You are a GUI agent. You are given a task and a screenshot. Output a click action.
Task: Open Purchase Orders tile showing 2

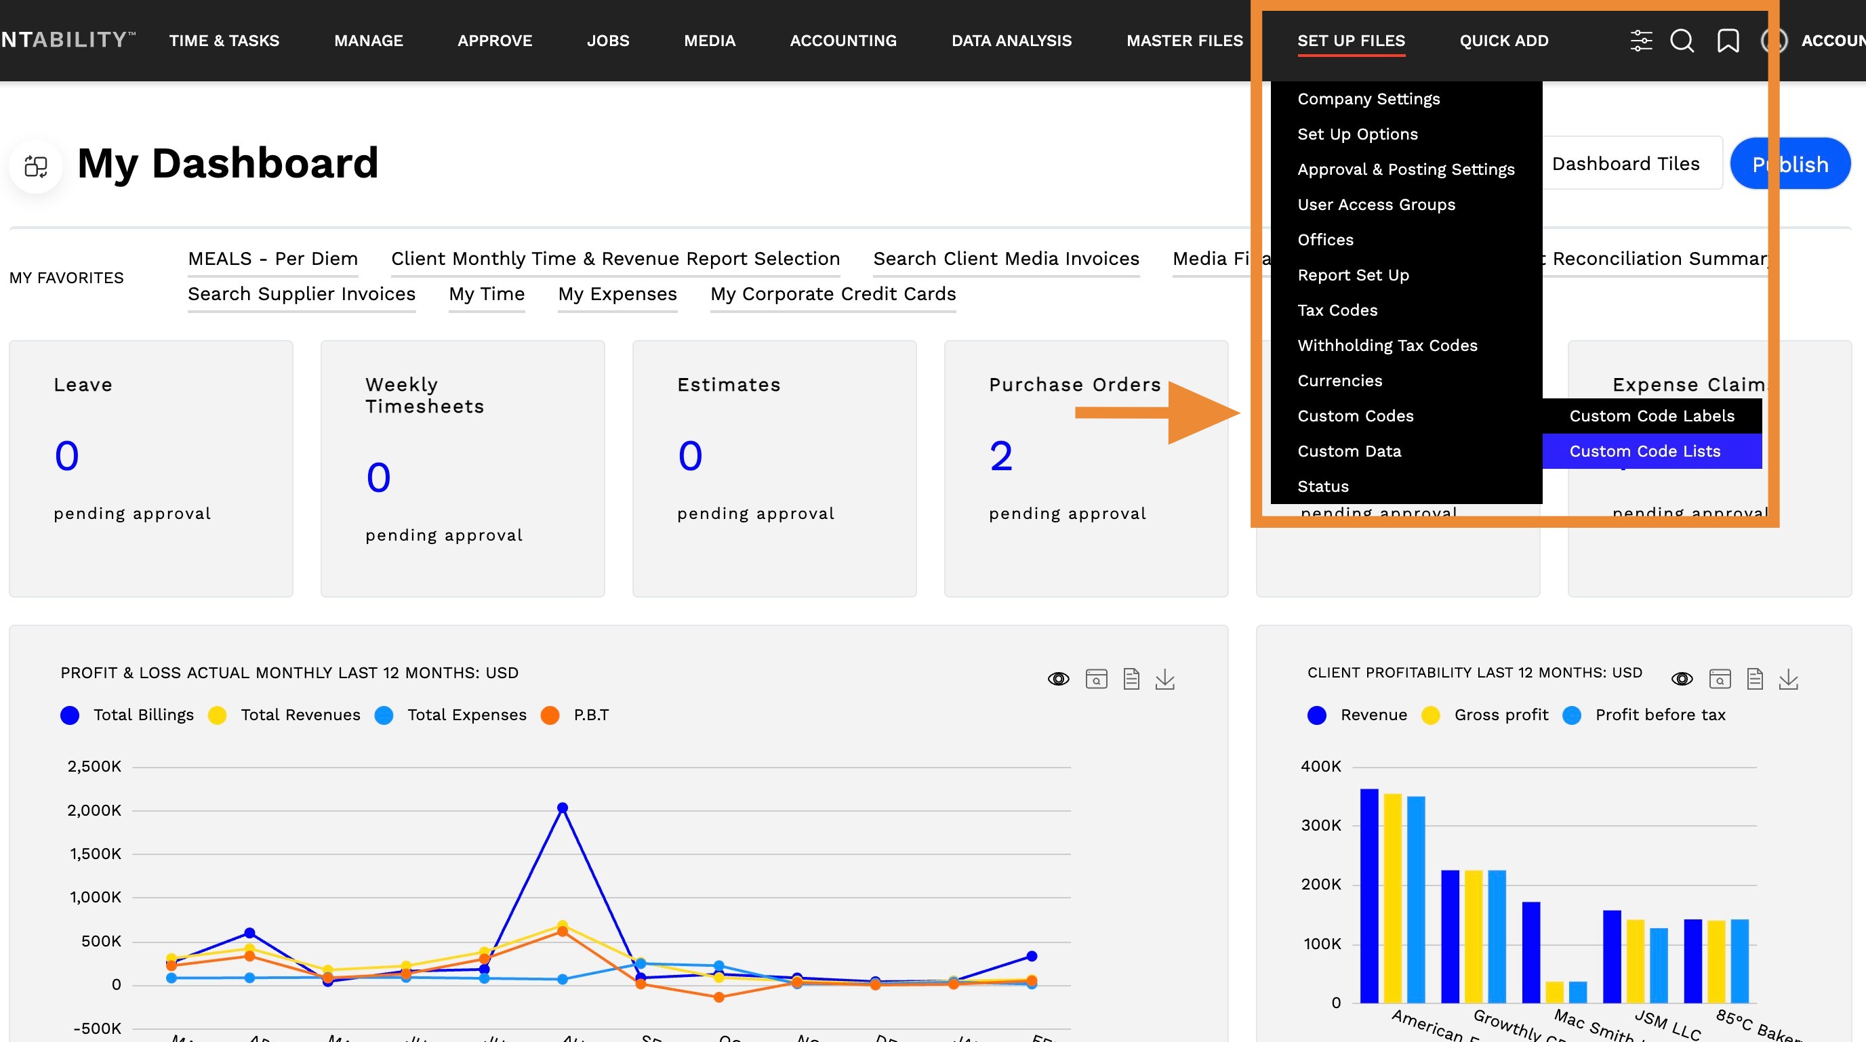point(1086,469)
